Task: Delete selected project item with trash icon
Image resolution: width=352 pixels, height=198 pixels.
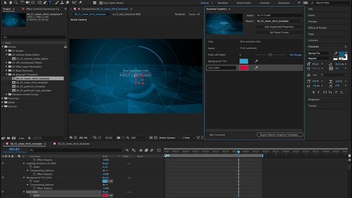Action: click(29, 138)
